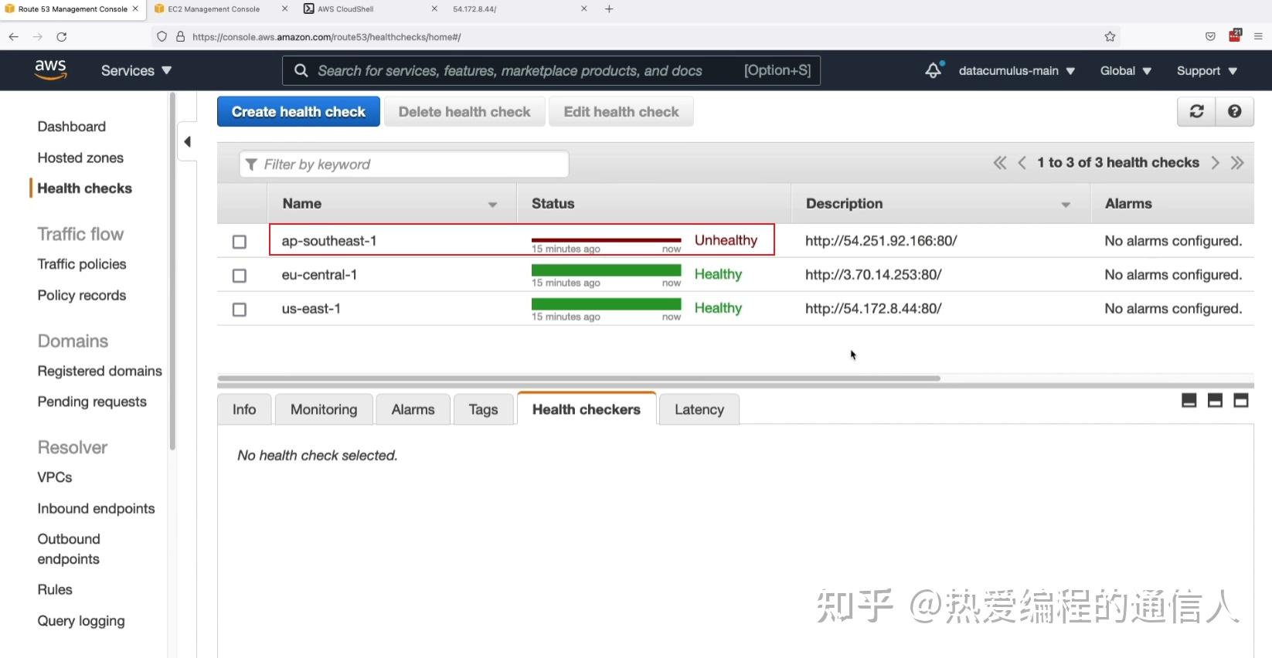Open the Support dropdown menu
Viewport: 1272px width, 658px height.
pyautogui.click(x=1207, y=70)
